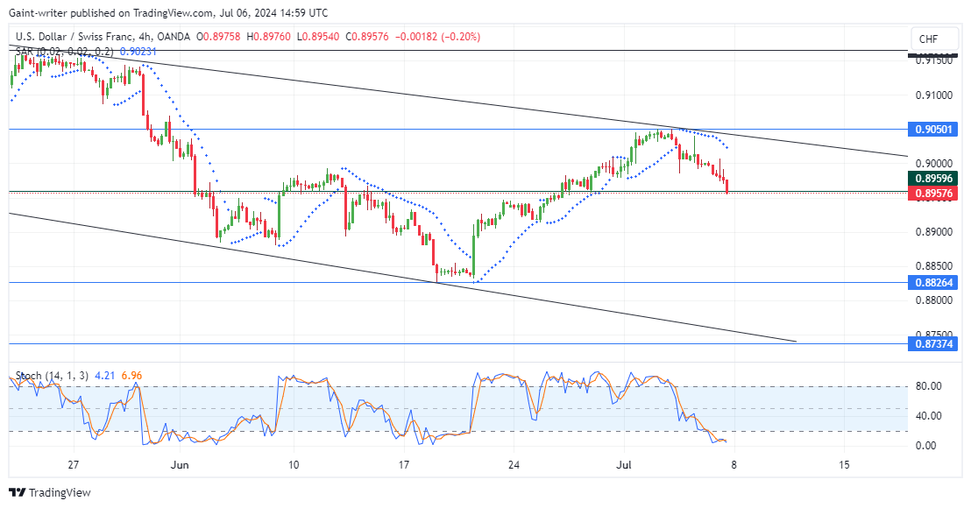Click the 17 date label on time axis

[403, 465]
